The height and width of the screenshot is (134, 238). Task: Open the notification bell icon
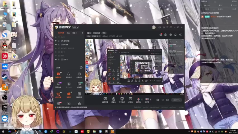click(x=175, y=35)
